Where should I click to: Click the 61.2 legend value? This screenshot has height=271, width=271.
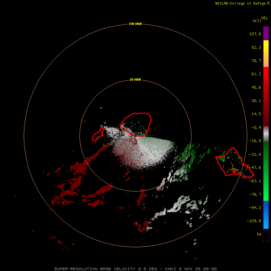(x=256, y=74)
